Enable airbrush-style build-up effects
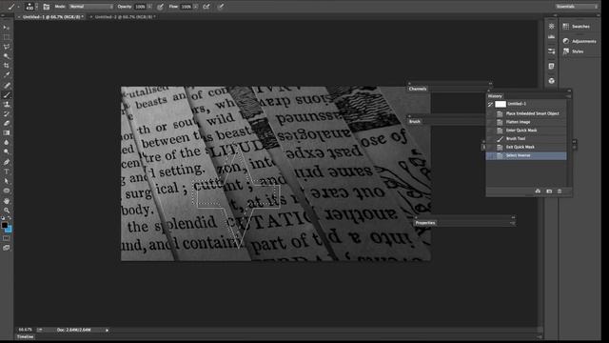 point(206,7)
